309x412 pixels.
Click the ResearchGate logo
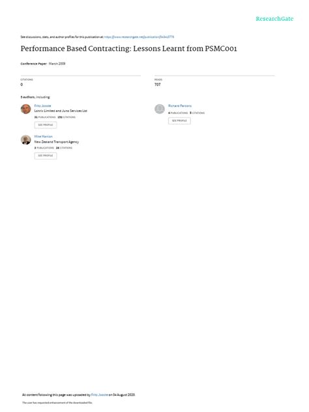click(x=274, y=19)
